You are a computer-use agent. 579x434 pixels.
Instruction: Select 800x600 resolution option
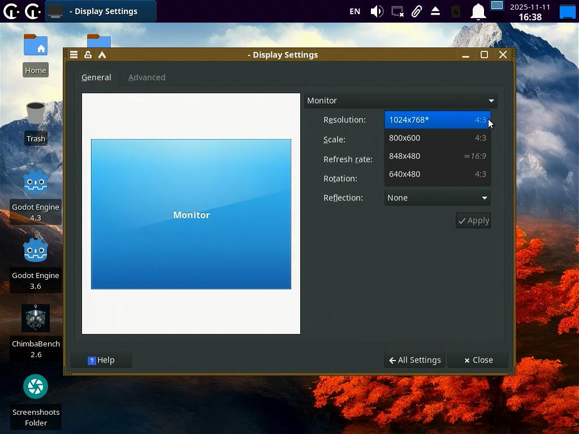coord(437,138)
